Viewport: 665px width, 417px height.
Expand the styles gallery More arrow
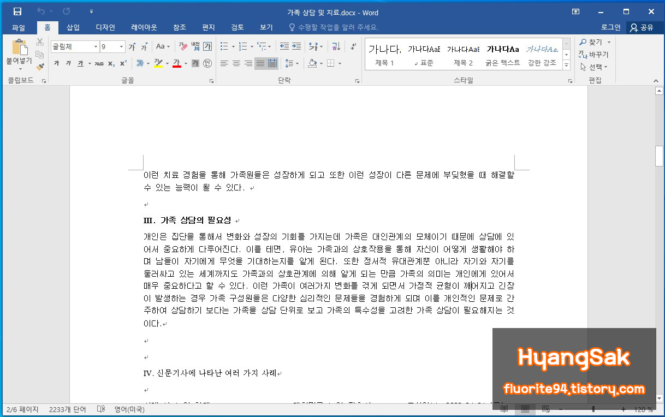point(566,65)
